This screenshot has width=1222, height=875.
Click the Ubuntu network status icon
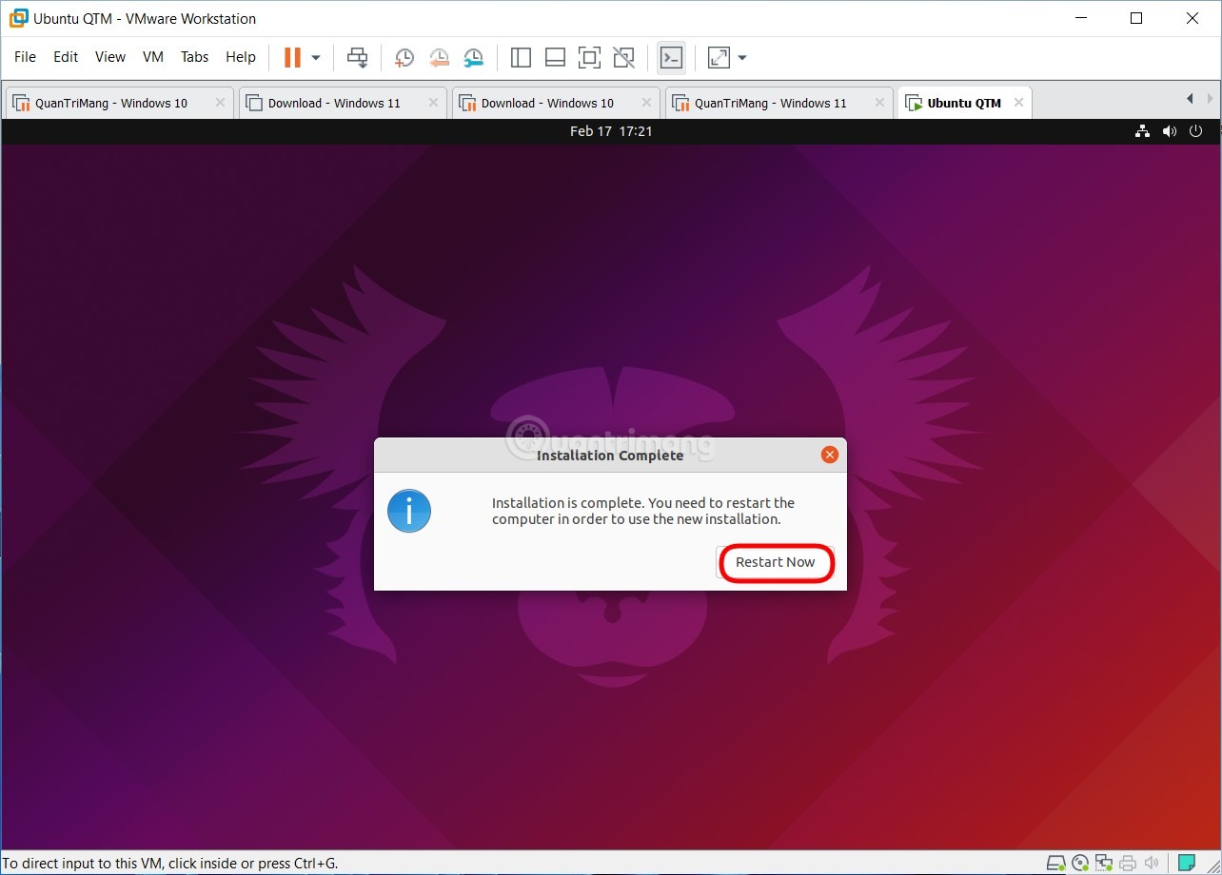[x=1142, y=131]
